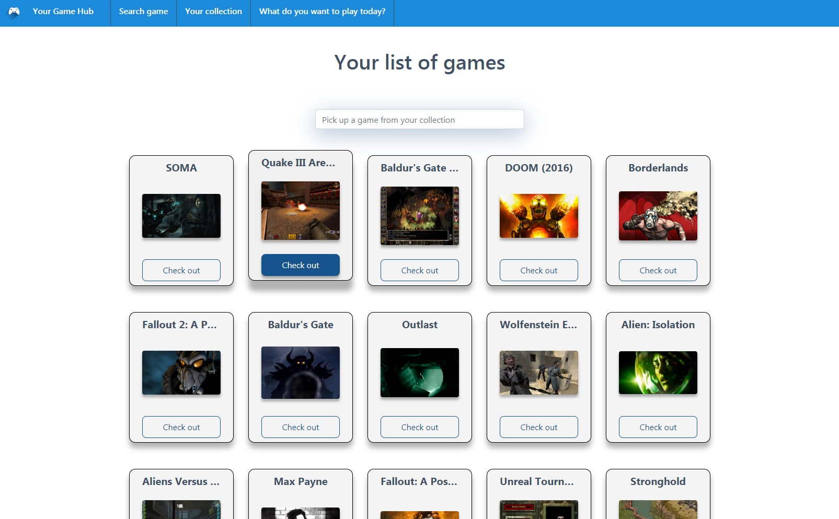This screenshot has width=839, height=519.
Task: Check out Wolfenstein E... game
Action: coord(539,427)
